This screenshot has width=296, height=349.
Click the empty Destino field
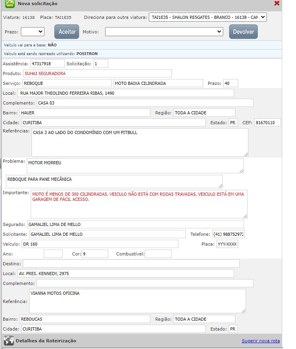point(131,263)
